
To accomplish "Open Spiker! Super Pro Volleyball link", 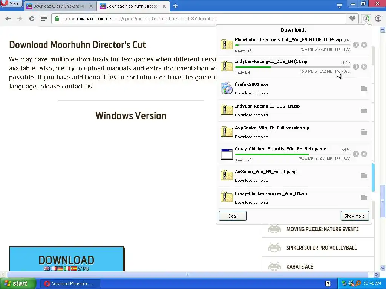I will tap(322, 248).
